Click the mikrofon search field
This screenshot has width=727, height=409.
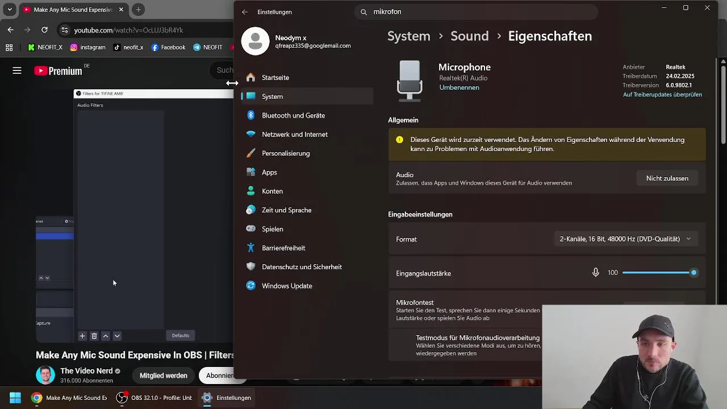tap(477, 12)
